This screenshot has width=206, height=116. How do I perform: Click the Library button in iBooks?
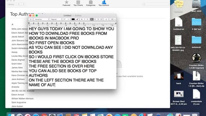(x=11, y=4)
